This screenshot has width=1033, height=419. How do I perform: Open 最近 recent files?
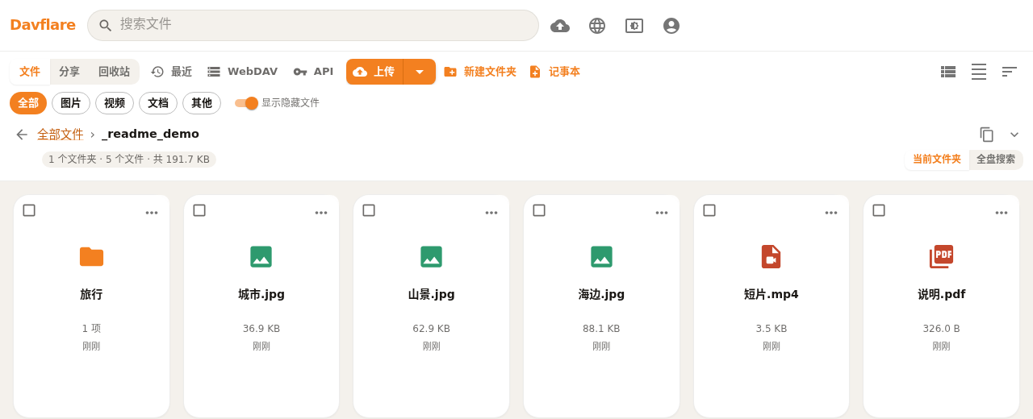171,72
